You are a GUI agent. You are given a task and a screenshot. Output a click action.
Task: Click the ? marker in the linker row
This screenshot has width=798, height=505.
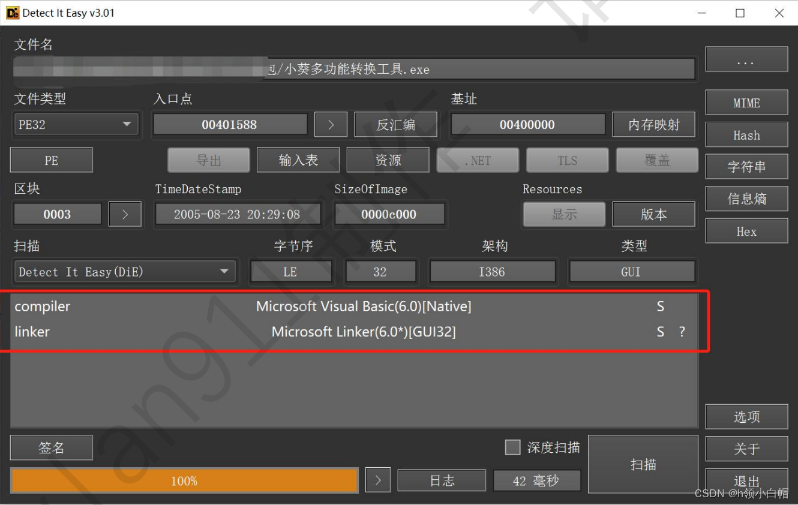pyautogui.click(x=682, y=332)
